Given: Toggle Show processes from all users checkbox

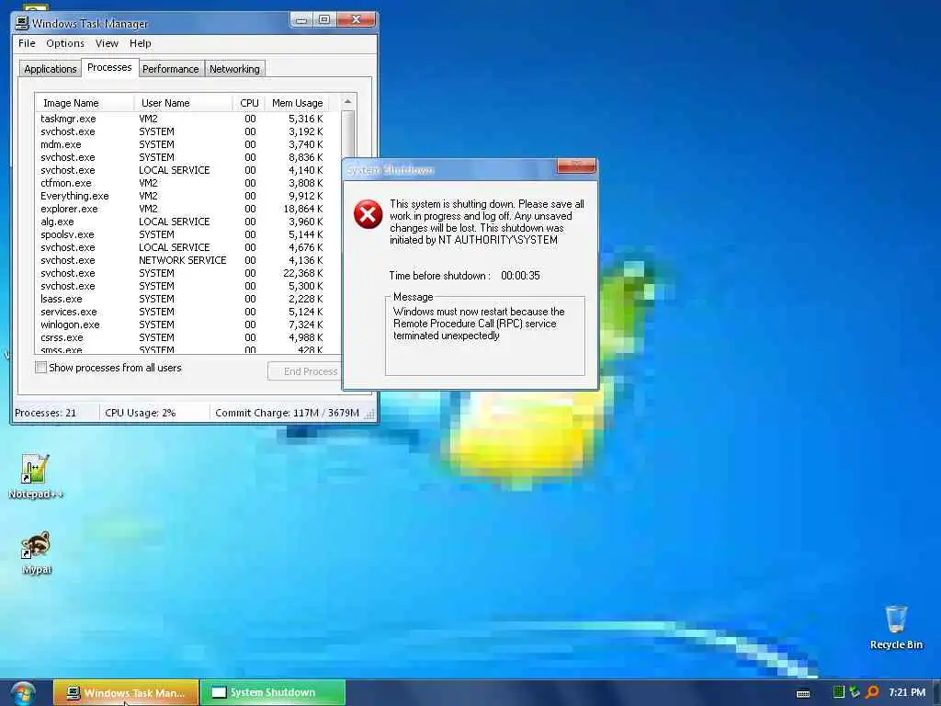Looking at the screenshot, I should click(40, 368).
